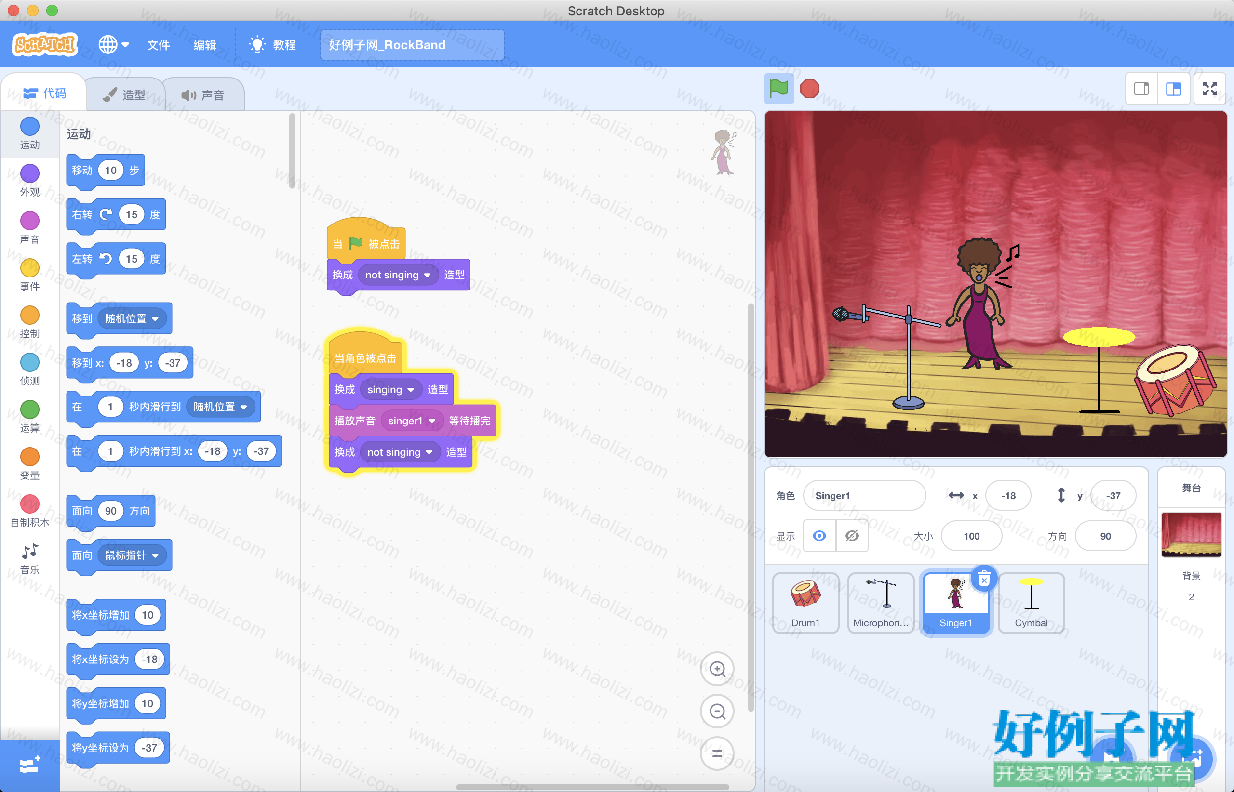Image resolution: width=1234 pixels, height=792 pixels.
Task: Click the drum on the stage
Action: coord(1175,380)
